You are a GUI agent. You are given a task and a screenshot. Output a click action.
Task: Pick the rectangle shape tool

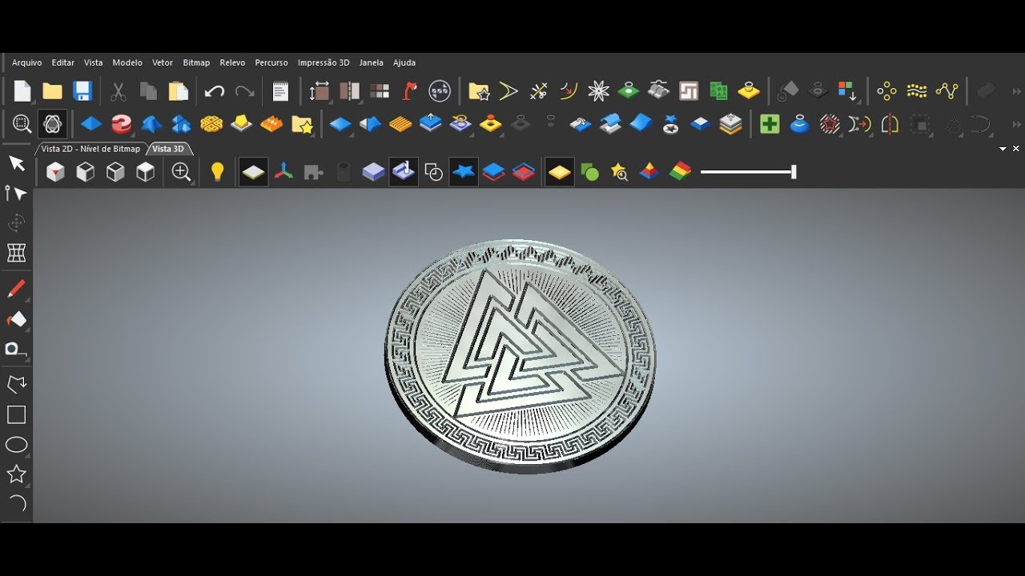(x=16, y=414)
